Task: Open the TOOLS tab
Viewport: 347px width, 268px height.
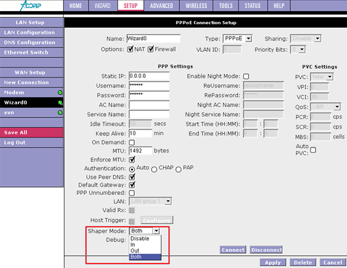Action: [x=226, y=6]
